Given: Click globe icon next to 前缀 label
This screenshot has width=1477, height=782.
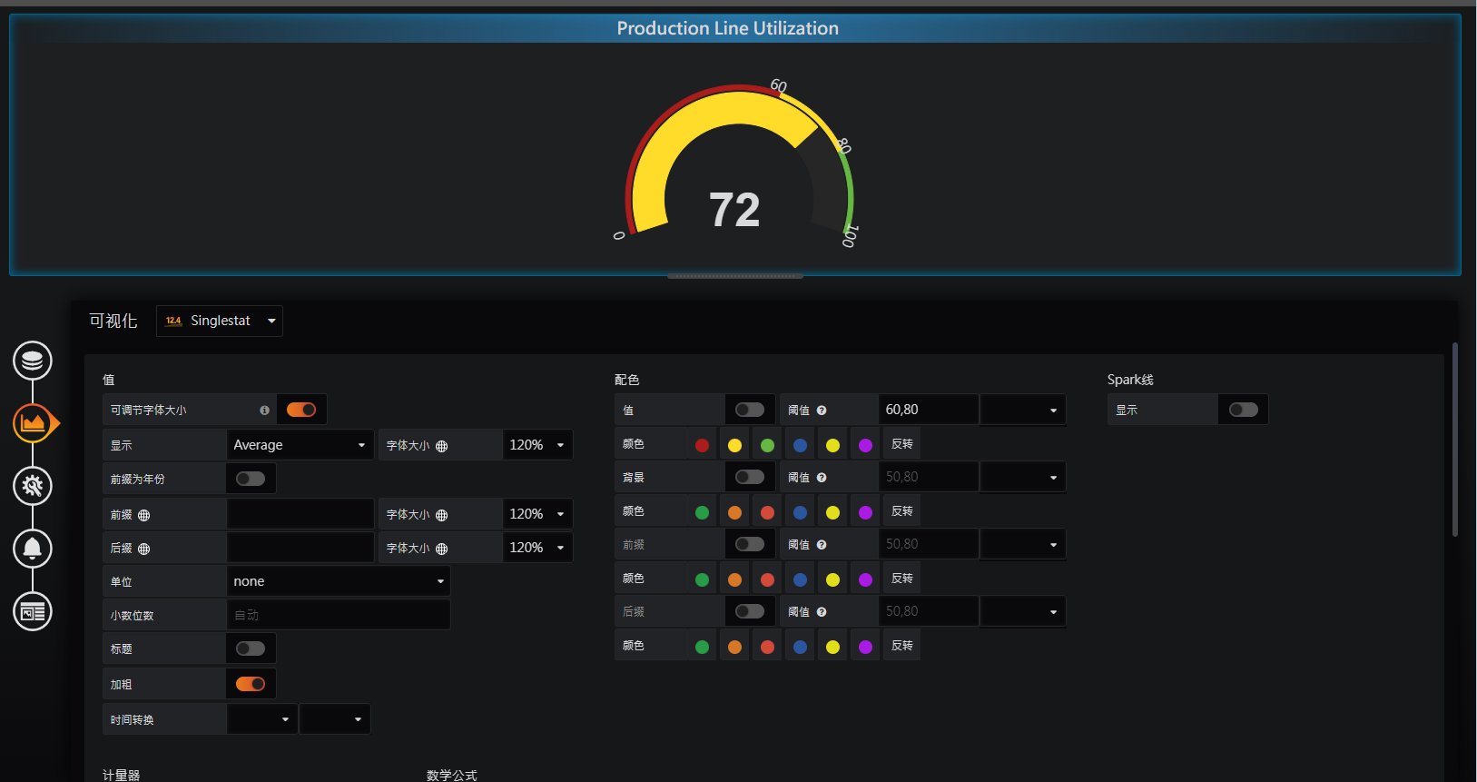Looking at the screenshot, I should tap(143, 515).
